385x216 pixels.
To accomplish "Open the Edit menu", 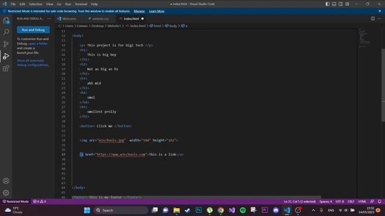I will 22,4.
